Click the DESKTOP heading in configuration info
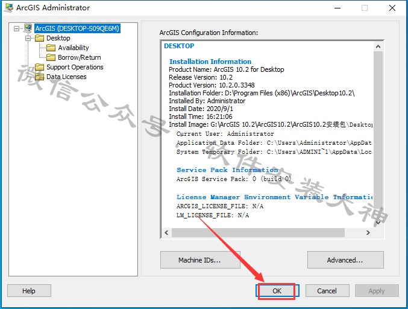Image resolution: width=408 pixels, height=309 pixels. point(179,46)
